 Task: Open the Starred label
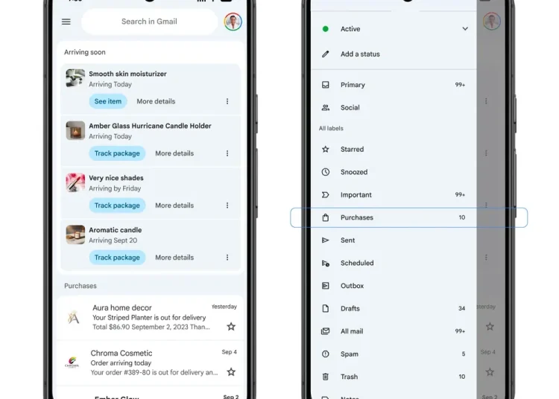(353, 149)
